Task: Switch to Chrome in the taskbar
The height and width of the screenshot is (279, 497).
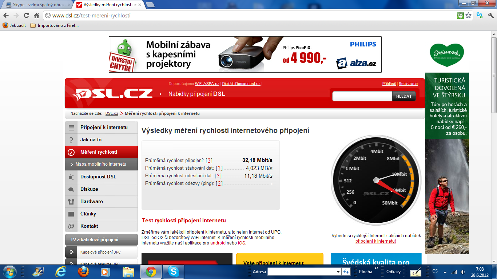Action: click(x=151, y=272)
